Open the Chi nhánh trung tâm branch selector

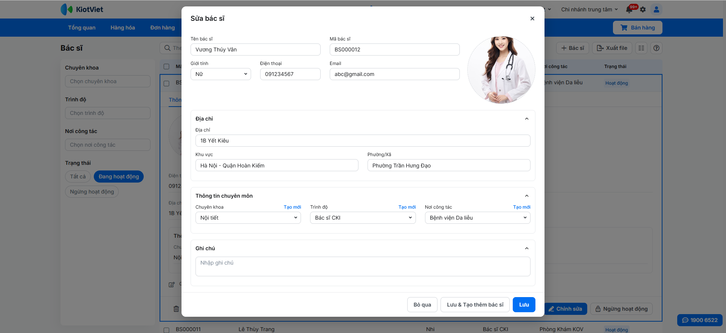click(x=589, y=9)
